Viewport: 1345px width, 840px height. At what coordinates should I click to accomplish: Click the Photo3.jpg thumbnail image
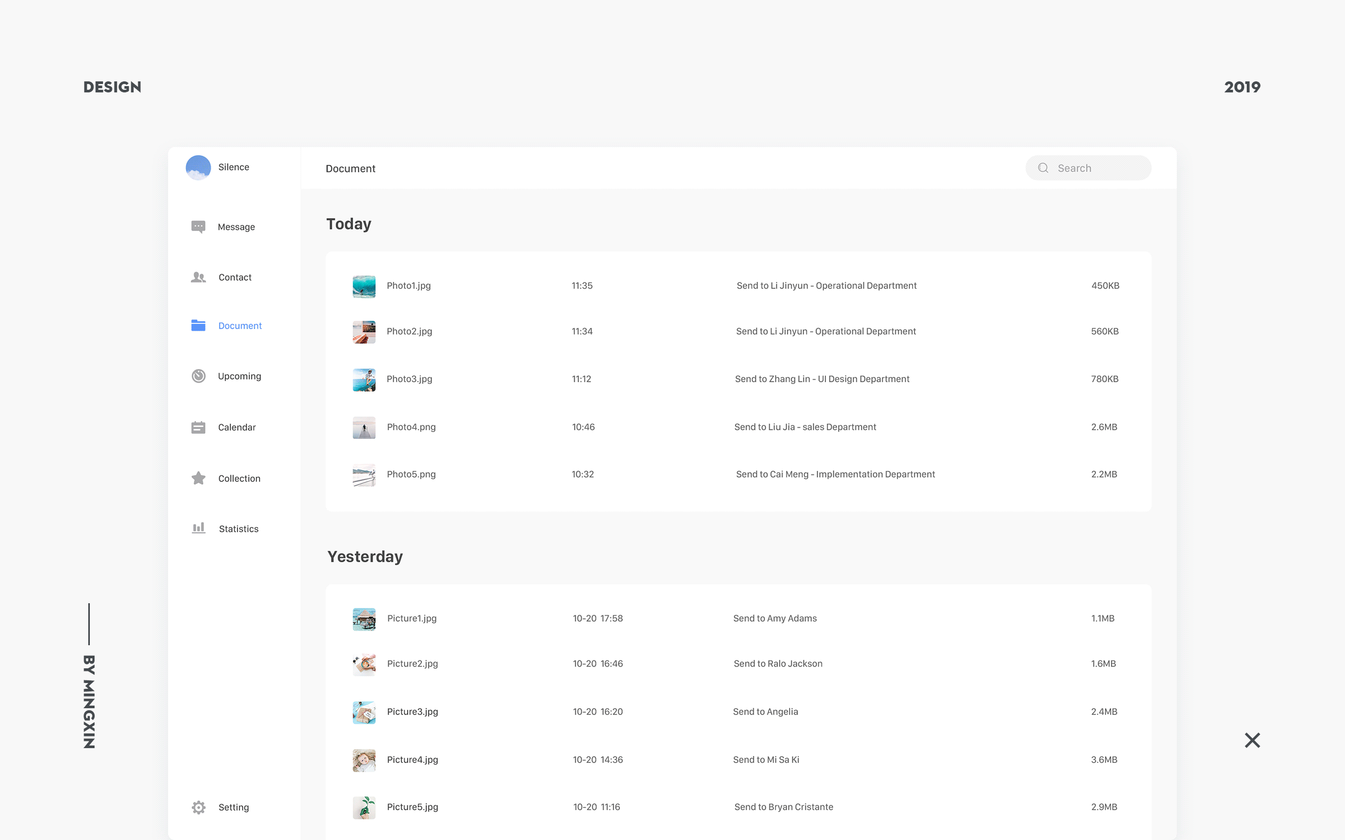(x=364, y=380)
